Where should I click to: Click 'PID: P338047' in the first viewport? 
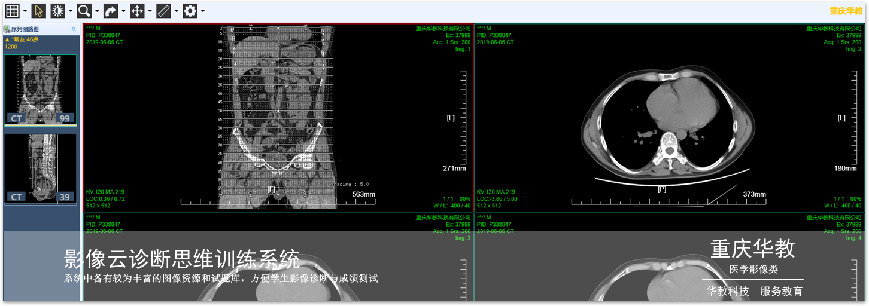pyautogui.click(x=103, y=35)
